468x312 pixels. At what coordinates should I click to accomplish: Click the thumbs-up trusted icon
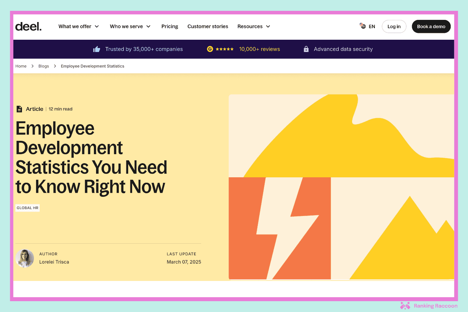[96, 49]
